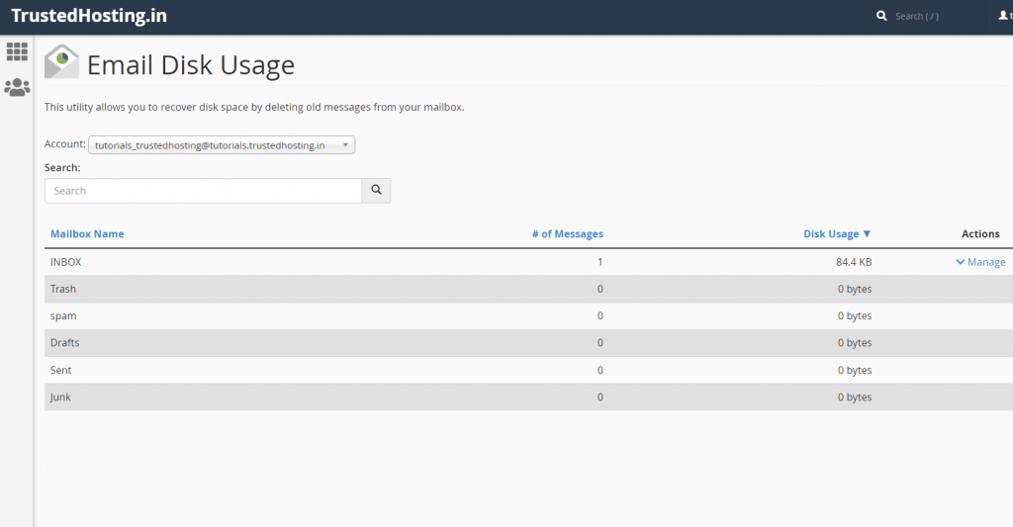Click Trash row 0 bytes value
The height and width of the screenshot is (527, 1013).
[855, 289]
